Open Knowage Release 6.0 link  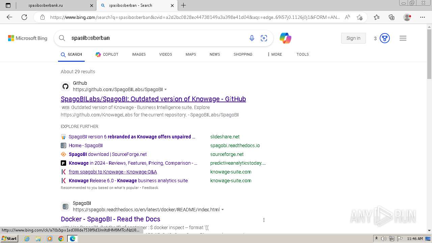pos(128,181)
